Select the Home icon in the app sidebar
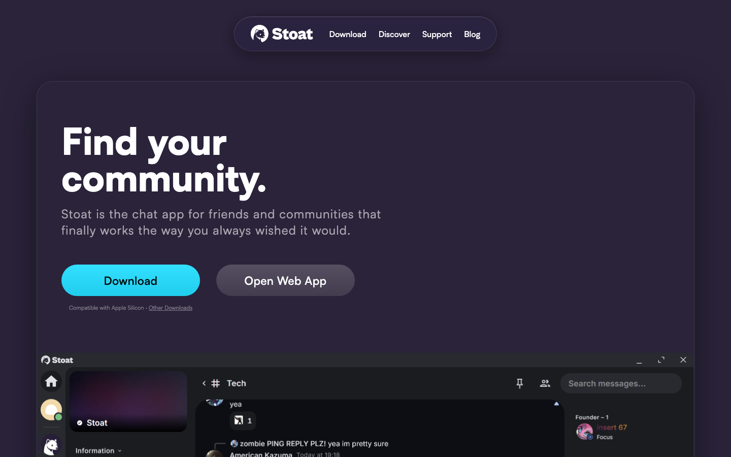The height and width of the screenshot is (457, 731). click(x=51, y=381)
